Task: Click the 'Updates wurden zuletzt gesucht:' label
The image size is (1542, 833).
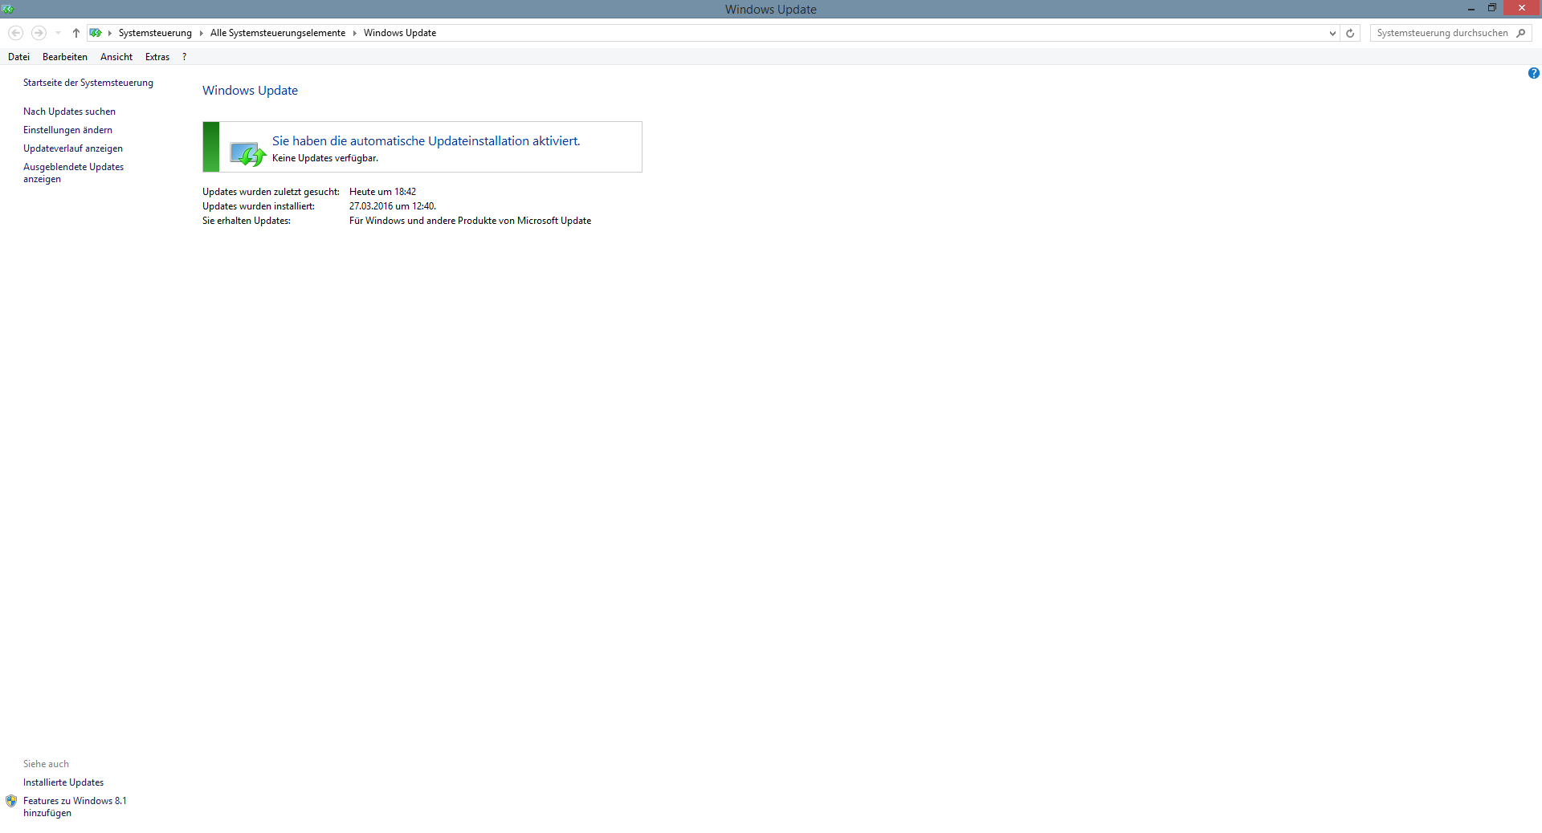Action: click(x=271, y=192)
